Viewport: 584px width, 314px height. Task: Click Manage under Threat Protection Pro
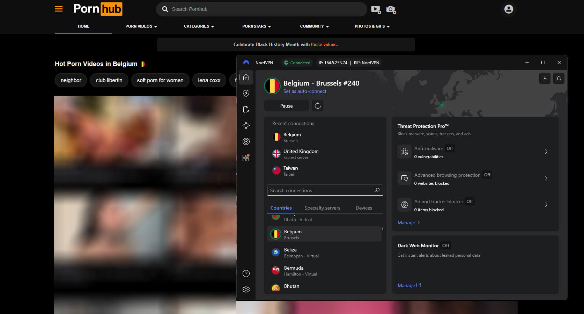[x=409, y=222]
